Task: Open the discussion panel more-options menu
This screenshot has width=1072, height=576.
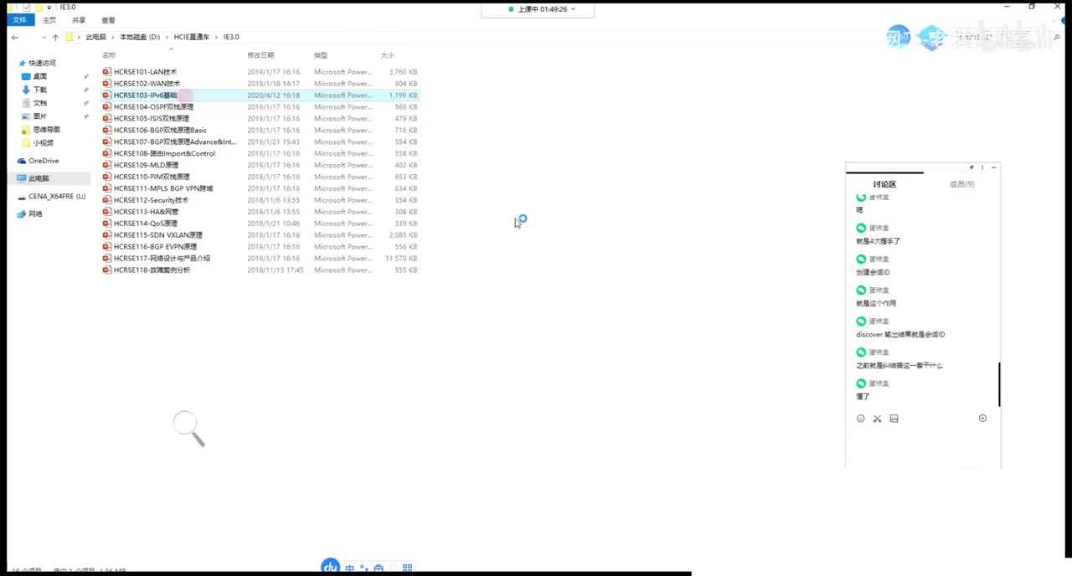Action: (982, 167)
